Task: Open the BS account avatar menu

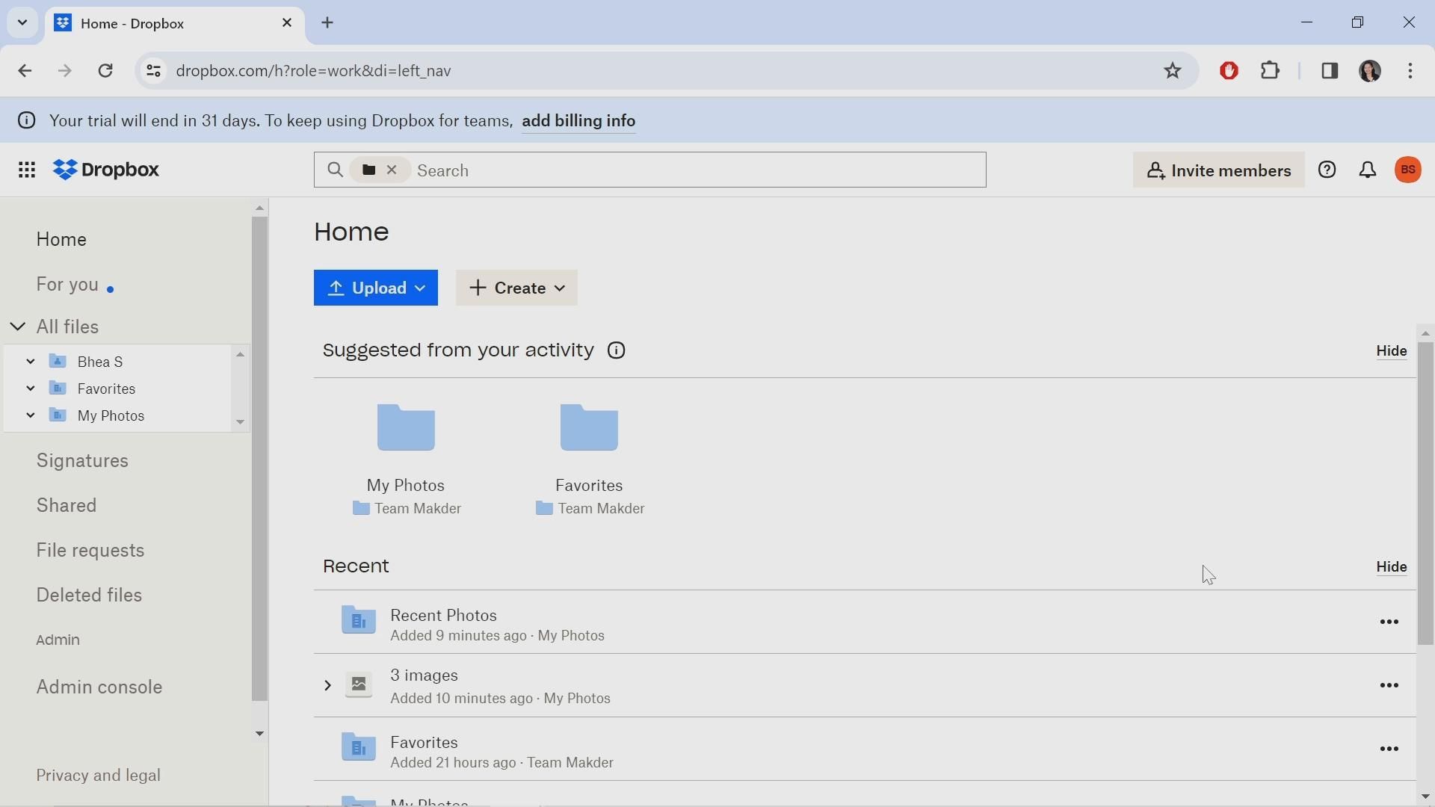Action: tap(1409, 170)
